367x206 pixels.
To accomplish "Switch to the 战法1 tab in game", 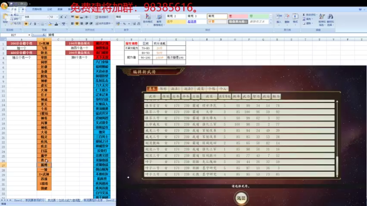I will click(175, 89).
